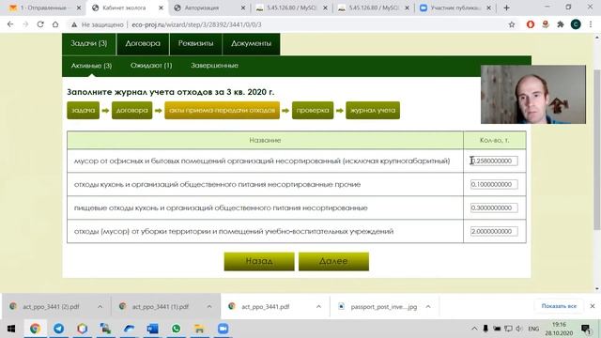
Task: Switch the ENG input language indicator
Action: 533,329
